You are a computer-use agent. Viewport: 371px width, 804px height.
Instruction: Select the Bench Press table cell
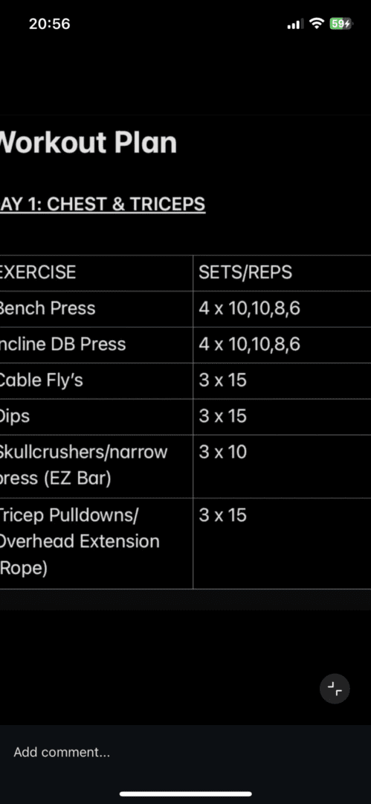[x=97, y=309]
